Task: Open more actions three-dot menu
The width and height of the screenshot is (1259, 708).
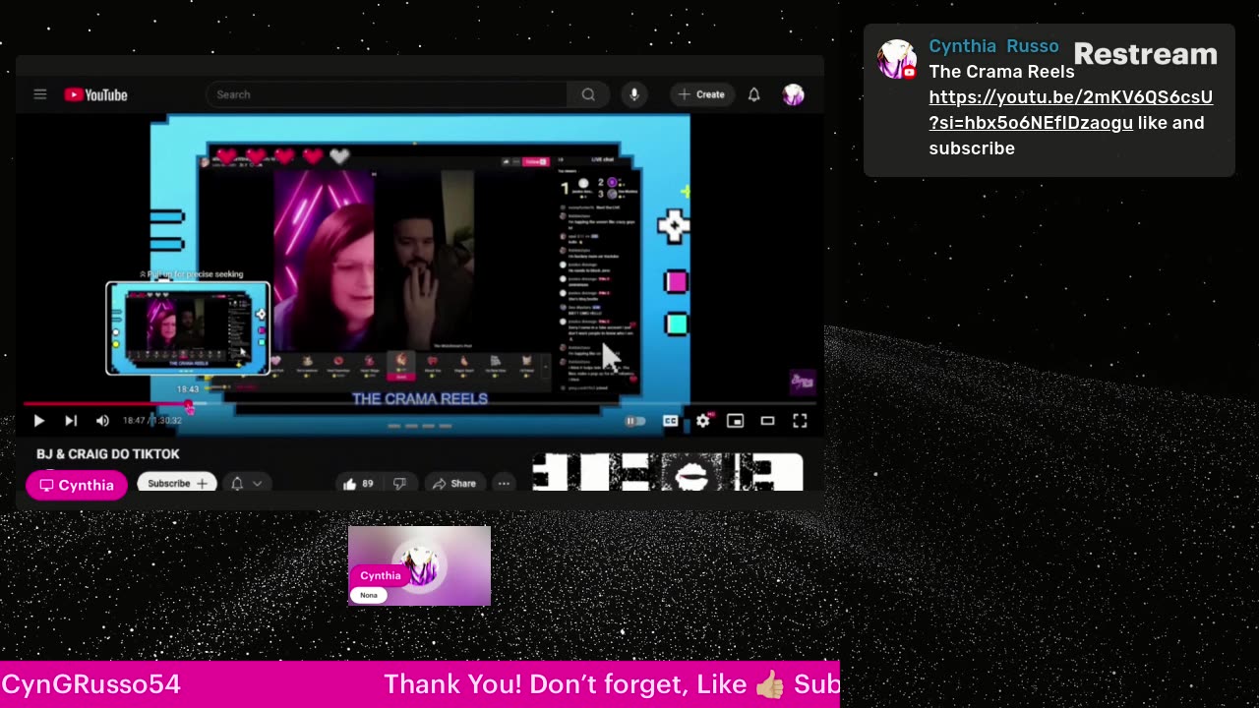Action: [504, 483]
